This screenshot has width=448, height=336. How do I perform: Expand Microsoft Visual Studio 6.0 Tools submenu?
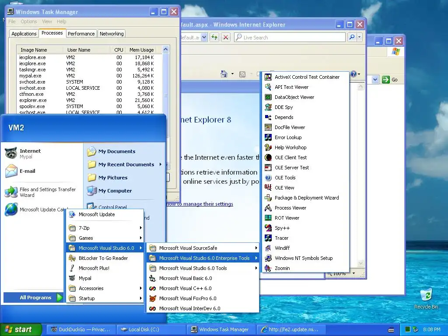(x=203, y=268)
